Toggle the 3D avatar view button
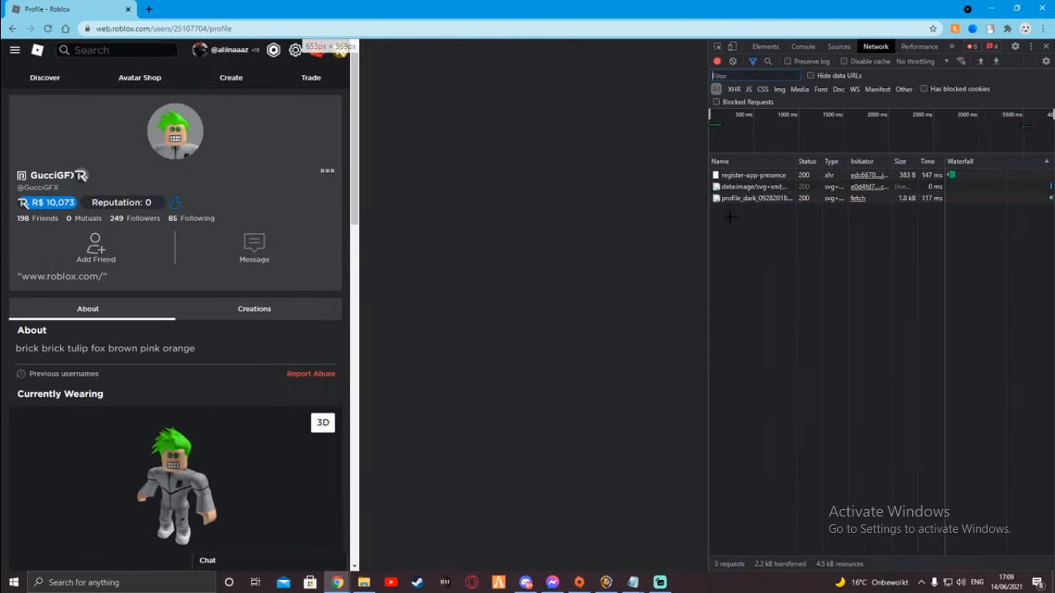 click(323, 422)
